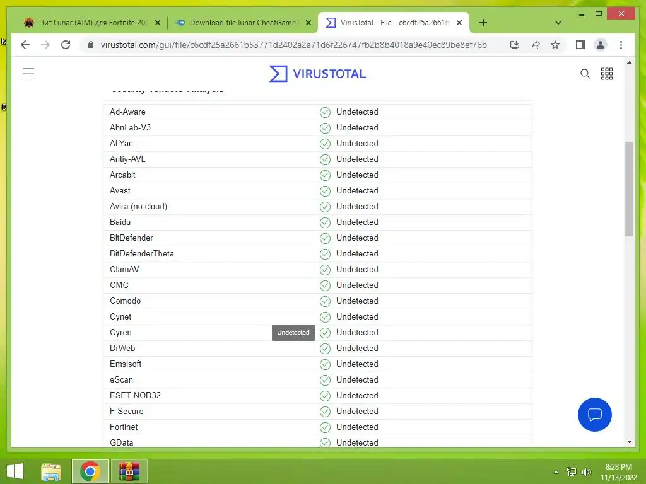
Task: Go back to the previous page
Action: (x=25, y=45)
